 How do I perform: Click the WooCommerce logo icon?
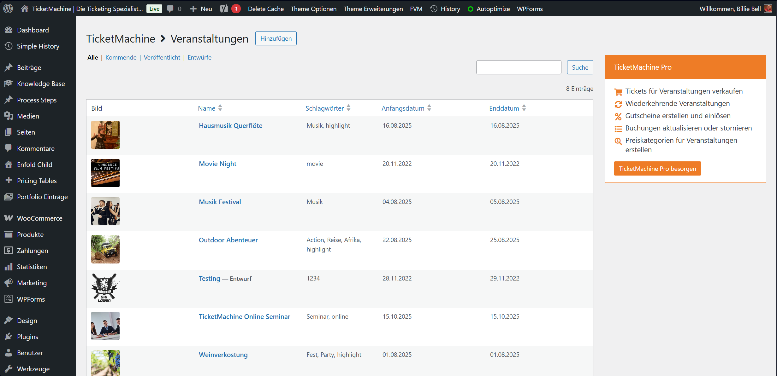click(x=9, y=218)
